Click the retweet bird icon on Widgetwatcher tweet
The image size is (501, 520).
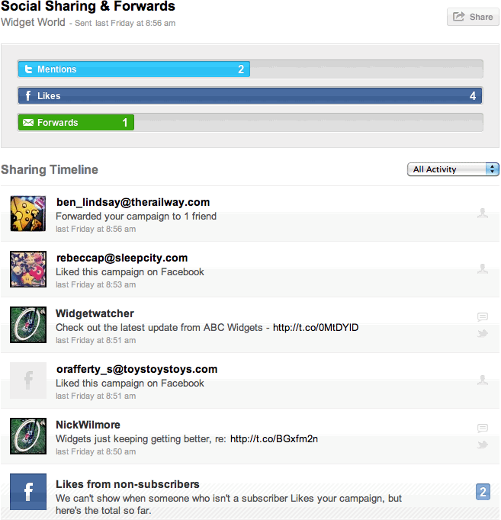[482, 333]
